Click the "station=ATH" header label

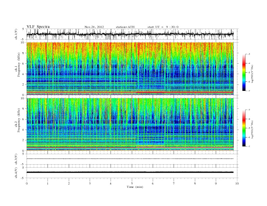(x=125, y=27)
